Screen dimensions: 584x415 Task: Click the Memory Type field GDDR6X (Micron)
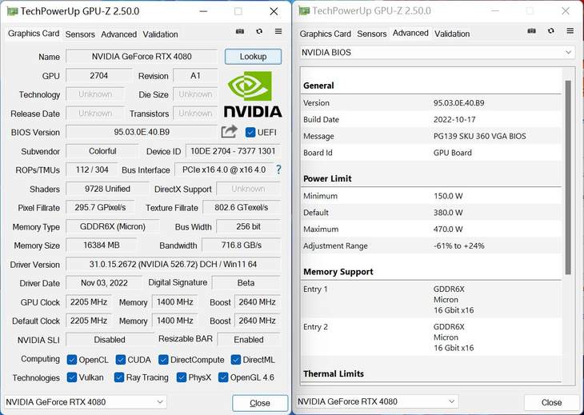click(x=113, y=226)
